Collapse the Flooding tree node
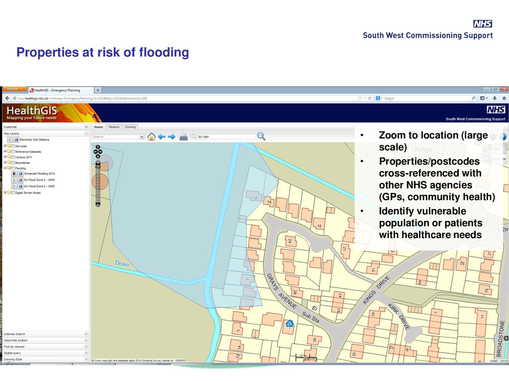This screenshot has width=509, height=381. [5, 168]
